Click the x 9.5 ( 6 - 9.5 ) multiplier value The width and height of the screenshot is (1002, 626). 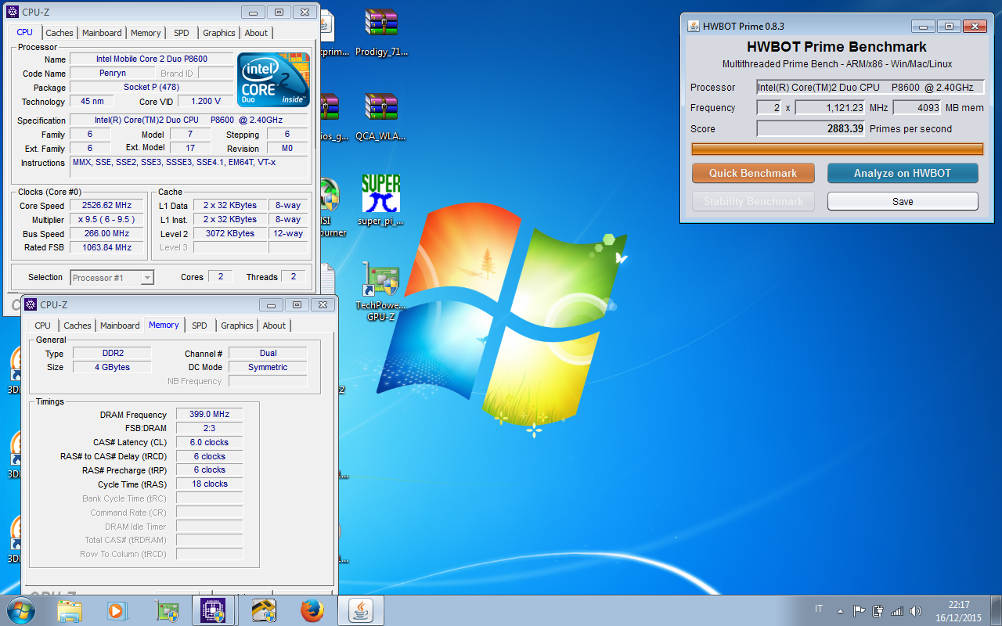pos(106,219)
